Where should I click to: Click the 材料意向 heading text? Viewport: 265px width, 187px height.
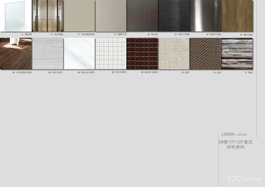(236, 147)
